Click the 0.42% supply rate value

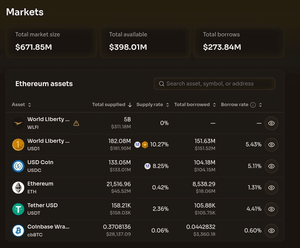(160, 187)
